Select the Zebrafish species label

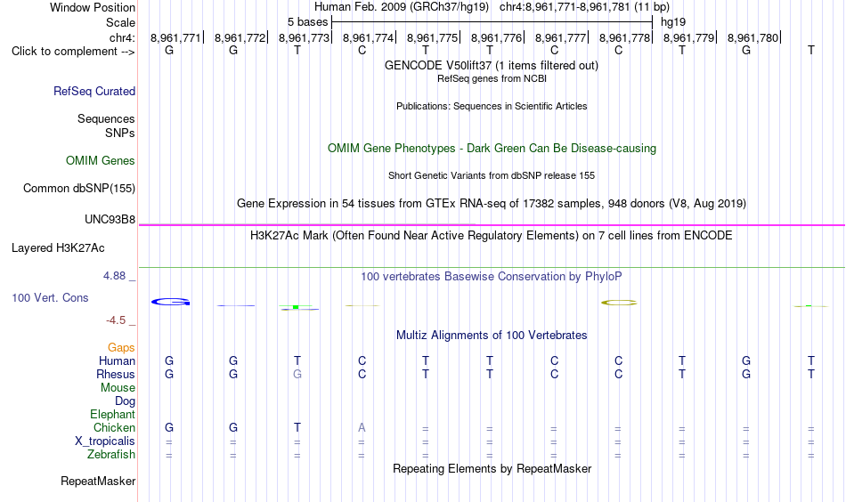coord(111,455)
